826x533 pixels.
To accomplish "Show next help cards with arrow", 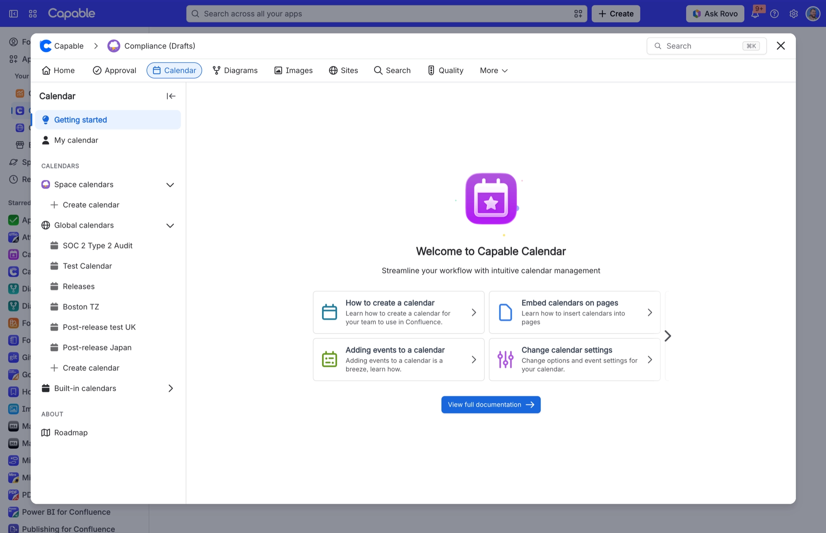I will click(x=667, y=336).
